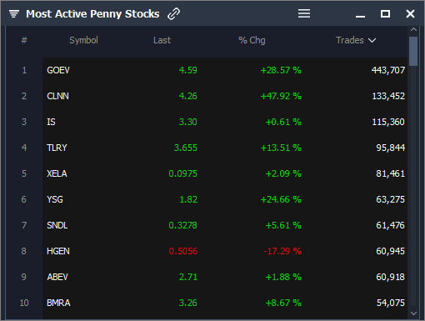Screen dimensions: 425x321
Task: Minimize the Most Active Penny Stocks window
Action: pos(360,17)
